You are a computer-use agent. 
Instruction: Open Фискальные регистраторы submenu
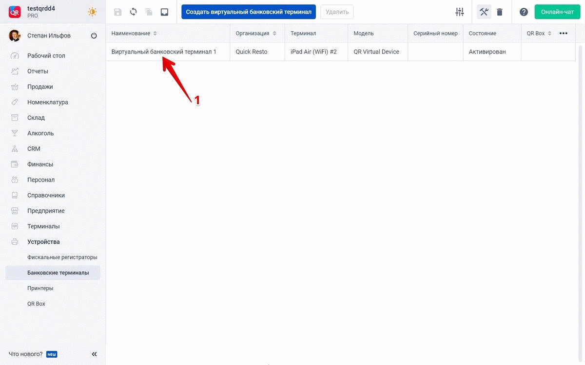point(62,257)
